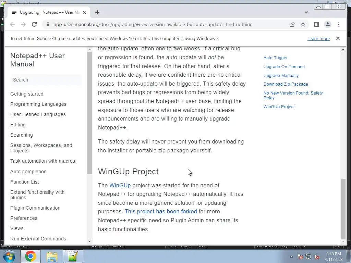
Task: Click sidebar scrollbar down arrow
Action: (x=89, y=241)
